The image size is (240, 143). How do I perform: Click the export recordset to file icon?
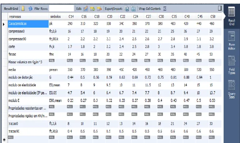pos(126,8)
